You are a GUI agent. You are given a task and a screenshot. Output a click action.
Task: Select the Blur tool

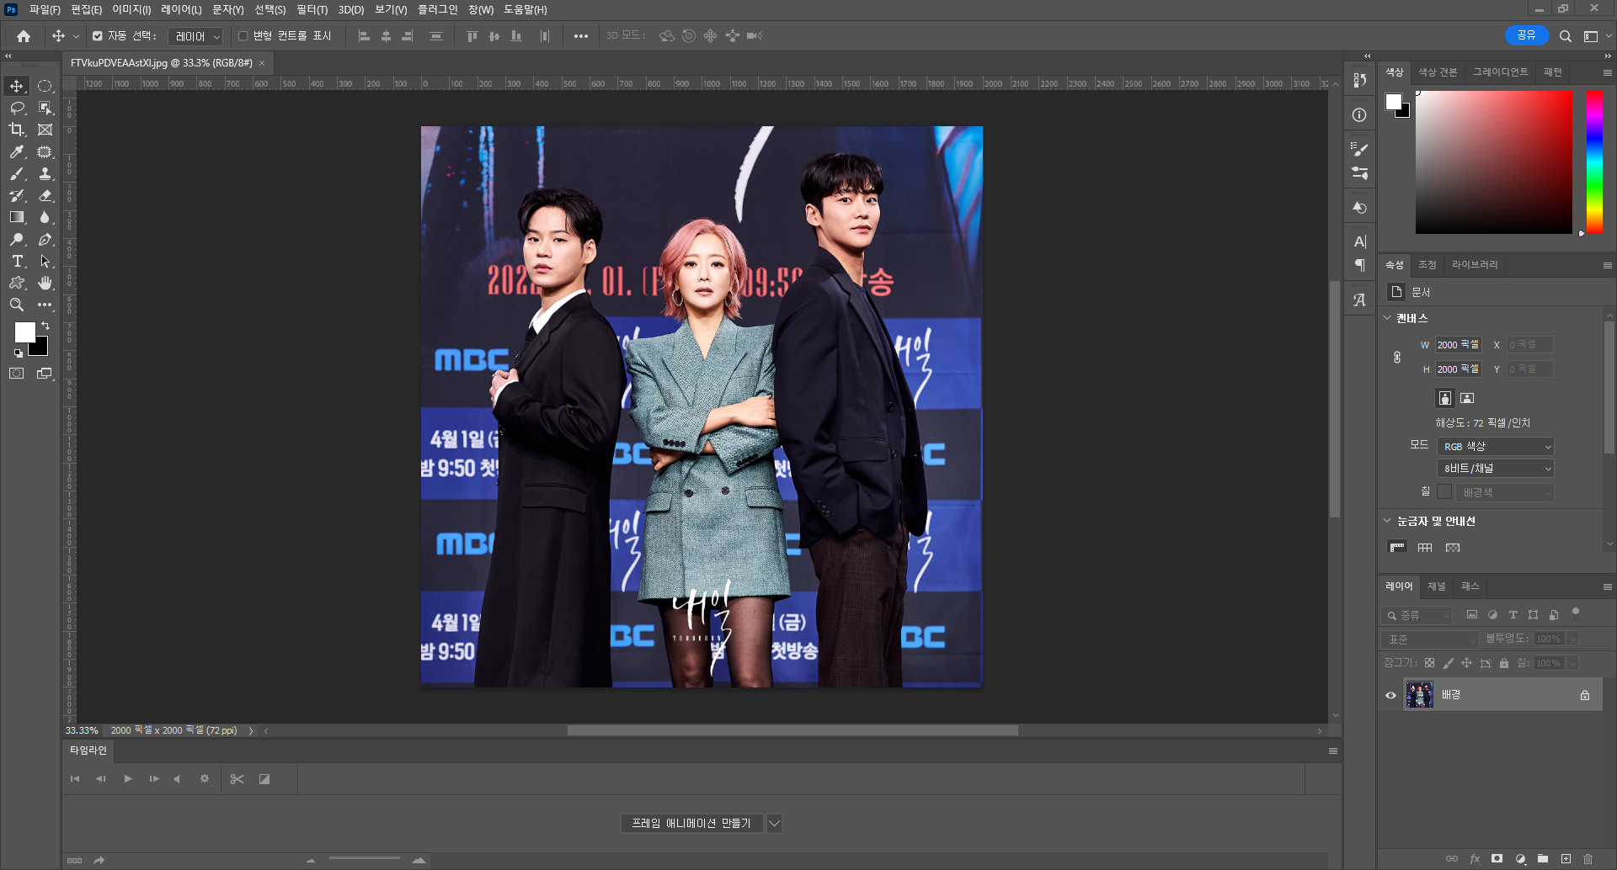pyautogui.click(x=45, y=217)
